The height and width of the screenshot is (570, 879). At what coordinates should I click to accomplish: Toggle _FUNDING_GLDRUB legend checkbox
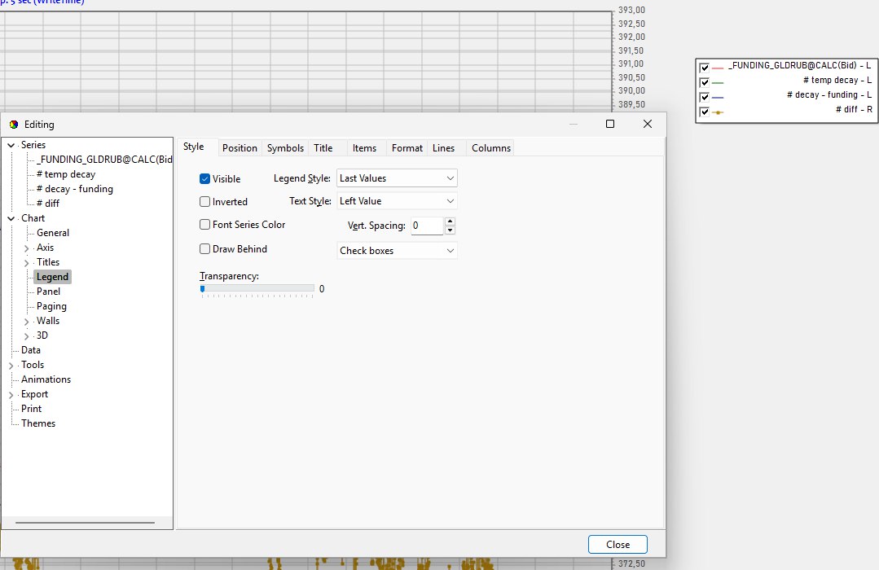click(704, 68)
